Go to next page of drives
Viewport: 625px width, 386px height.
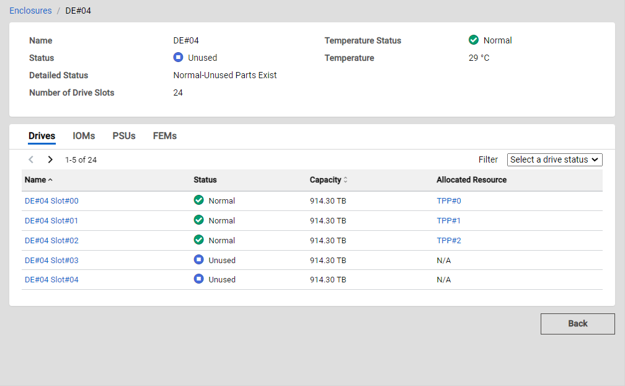pyautogui.click(x=50, y=159)
